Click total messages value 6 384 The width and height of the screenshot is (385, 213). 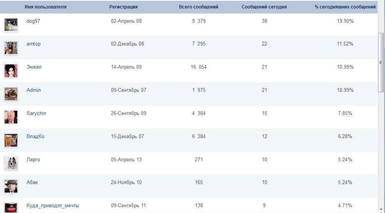point(199,136)
